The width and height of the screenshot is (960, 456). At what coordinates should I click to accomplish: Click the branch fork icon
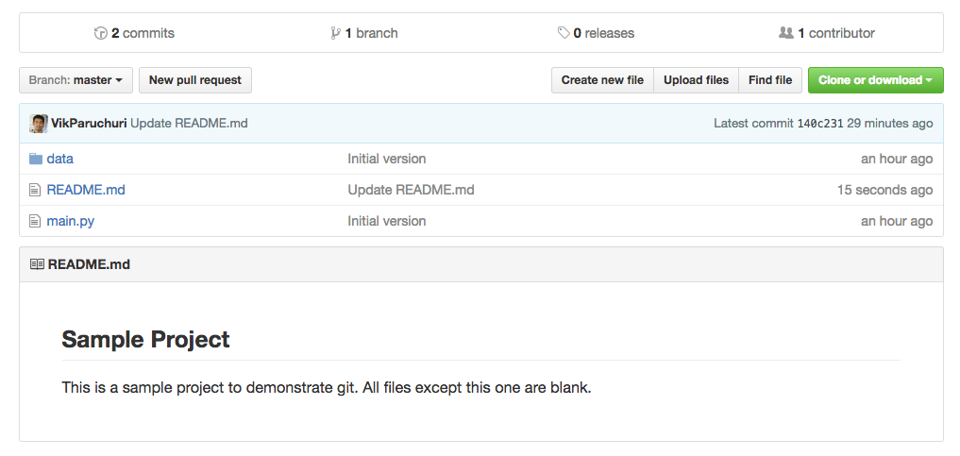click(335, 33)
